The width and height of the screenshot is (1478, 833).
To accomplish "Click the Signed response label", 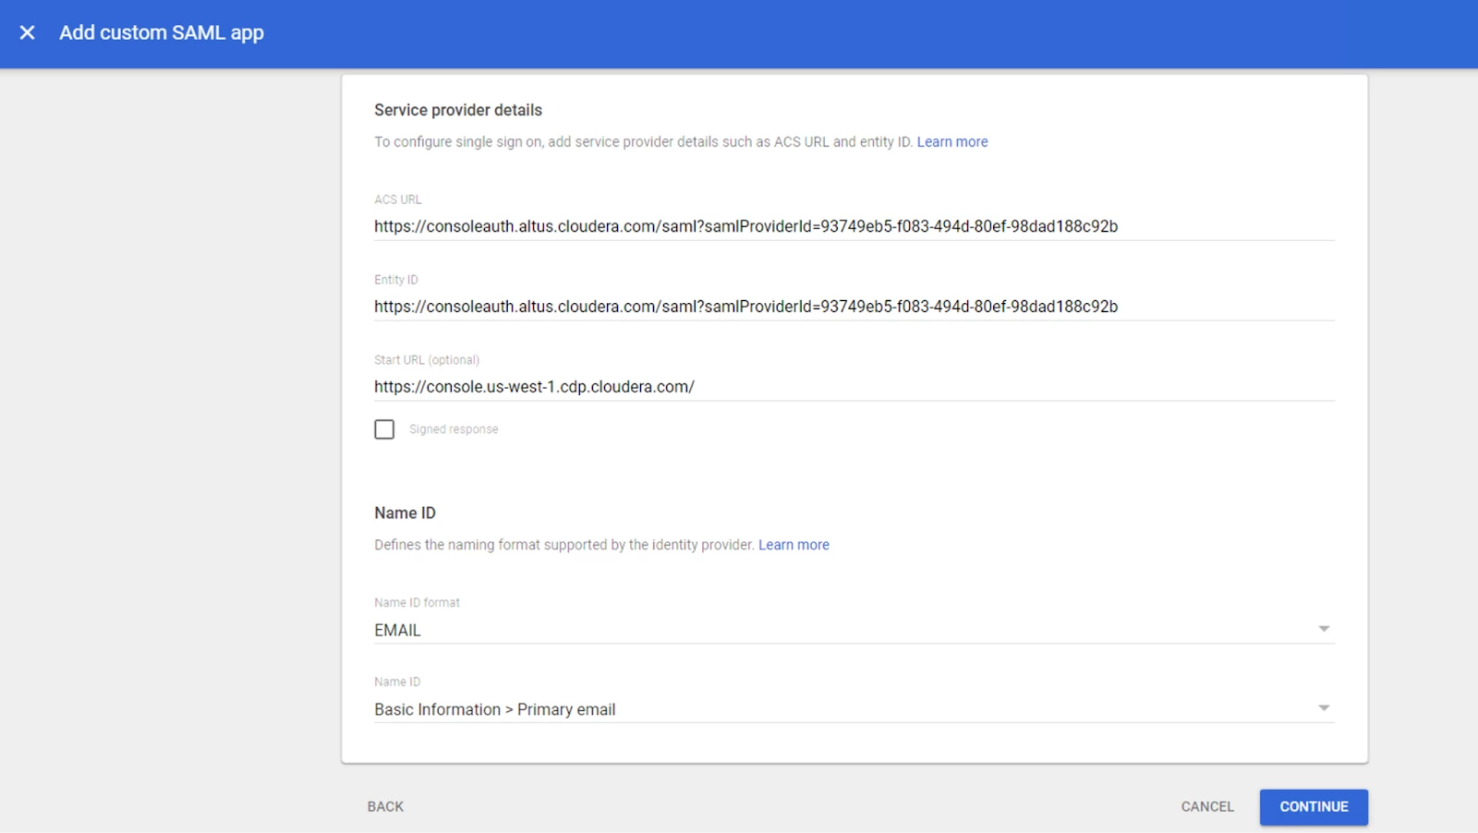I will (x=454, y=429).
